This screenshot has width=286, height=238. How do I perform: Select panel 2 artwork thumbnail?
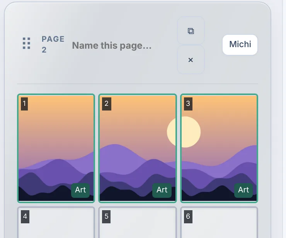point(138,148)
